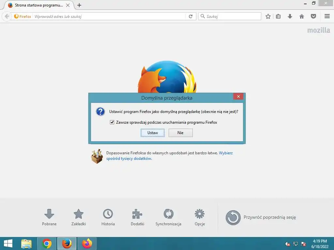Open Pocket toolbar icon
The image size is (334, 250).
click(x=313, y=16)
